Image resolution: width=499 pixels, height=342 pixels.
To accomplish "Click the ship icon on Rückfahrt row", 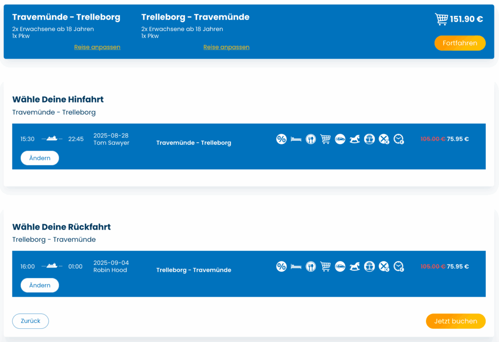I will [370, 266].
